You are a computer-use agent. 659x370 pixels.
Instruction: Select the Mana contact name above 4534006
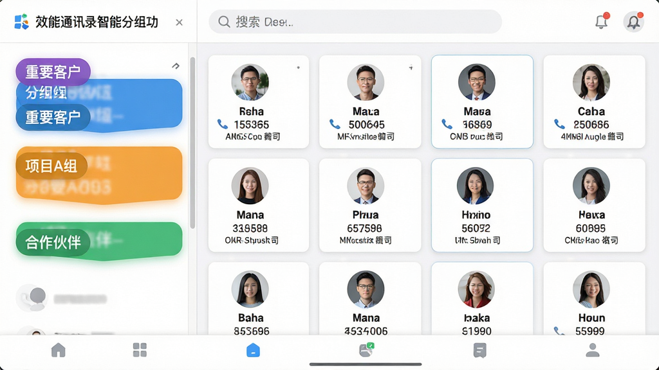[366, 318]
